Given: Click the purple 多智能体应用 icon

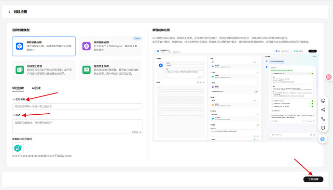Looking at the screenshot, I should [x=86, y=46].
